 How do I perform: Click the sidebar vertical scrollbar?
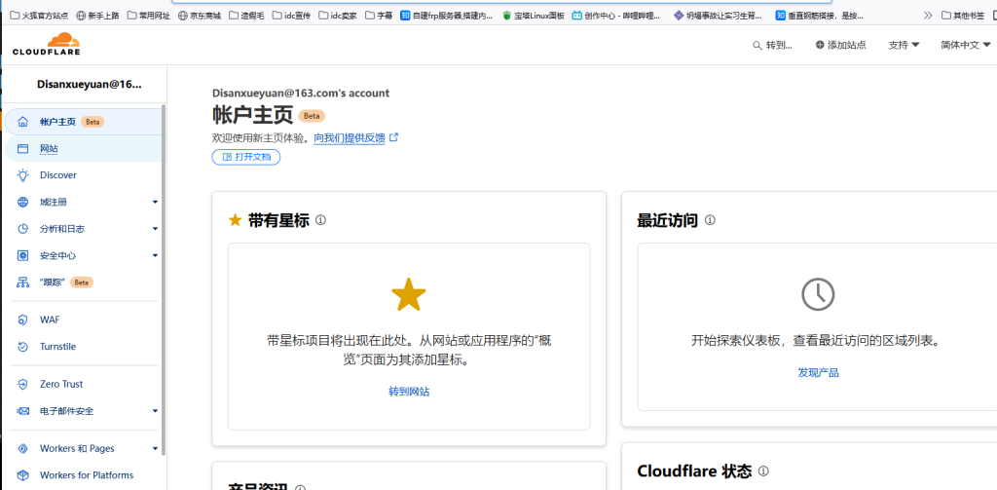point(164,280)
